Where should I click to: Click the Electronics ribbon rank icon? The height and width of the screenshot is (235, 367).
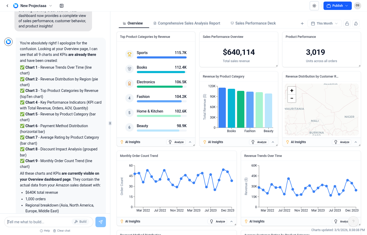pos(129,84)
